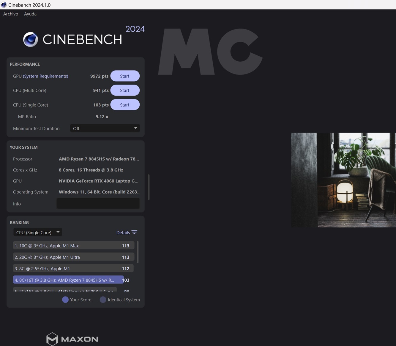Open the Ayuda menu

point(30,14)
